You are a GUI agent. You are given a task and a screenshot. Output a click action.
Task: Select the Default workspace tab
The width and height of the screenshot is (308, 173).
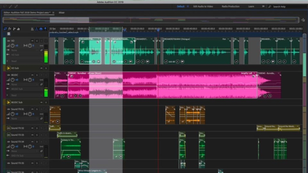(x=181, y=7)
